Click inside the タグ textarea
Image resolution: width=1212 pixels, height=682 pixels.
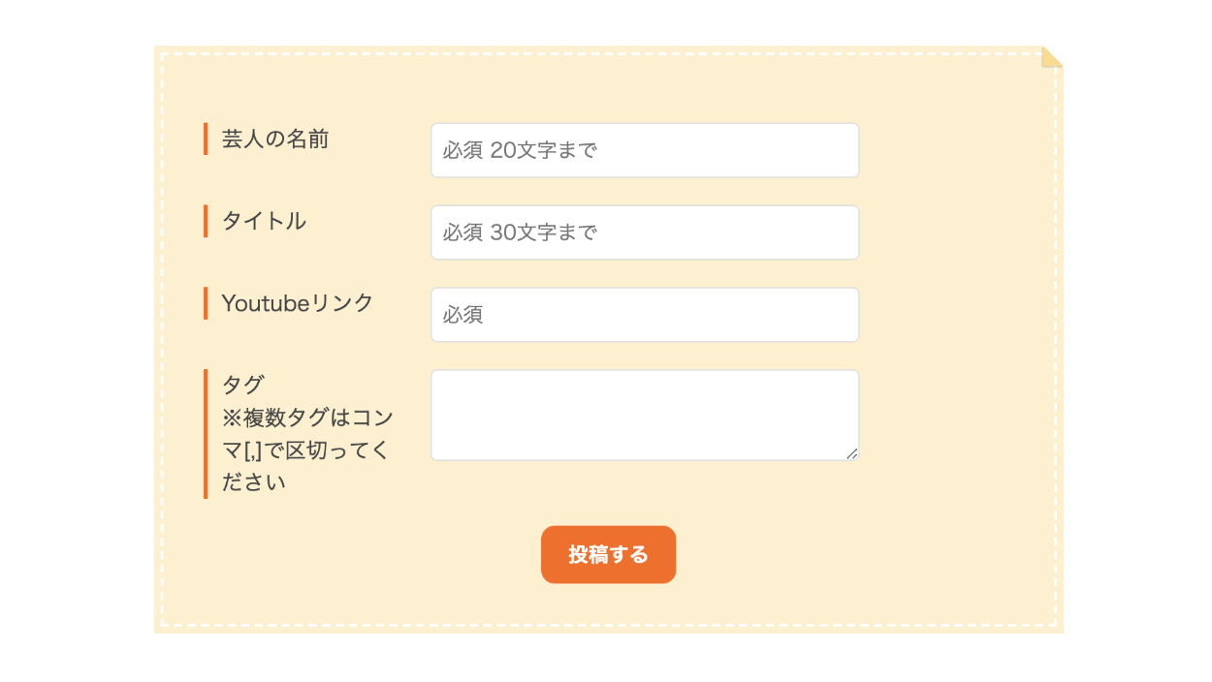click(x=645, y=415)
